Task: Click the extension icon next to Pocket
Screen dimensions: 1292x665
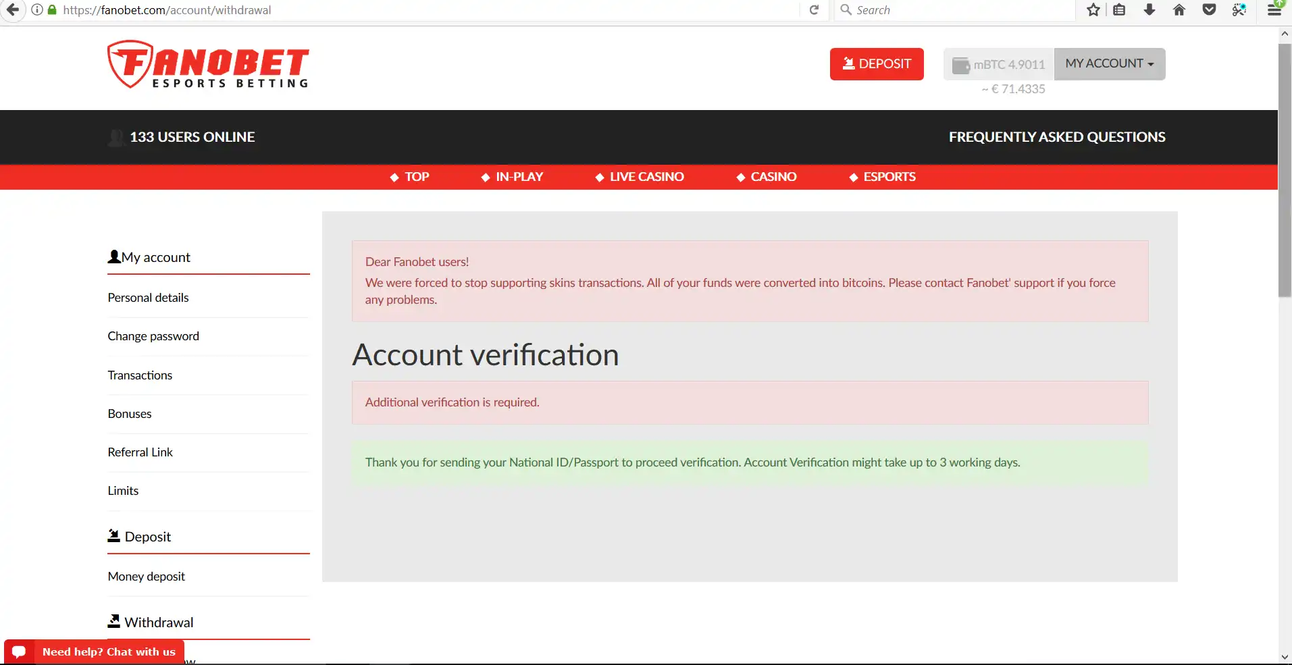Action: click(x=1239, y=9)
